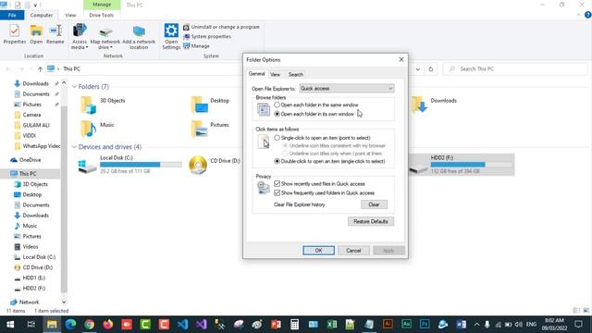Open the address bar history dropdown
Image resolution: width=592 pixels, height=333 pixels.
point(418,69)
